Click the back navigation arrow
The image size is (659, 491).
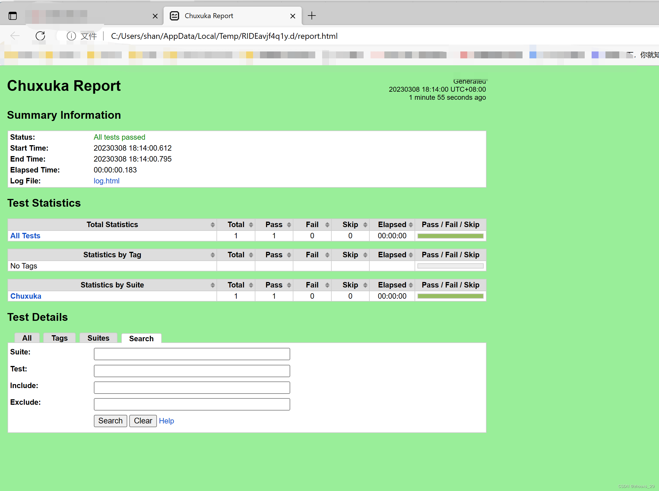coord(15,36)
